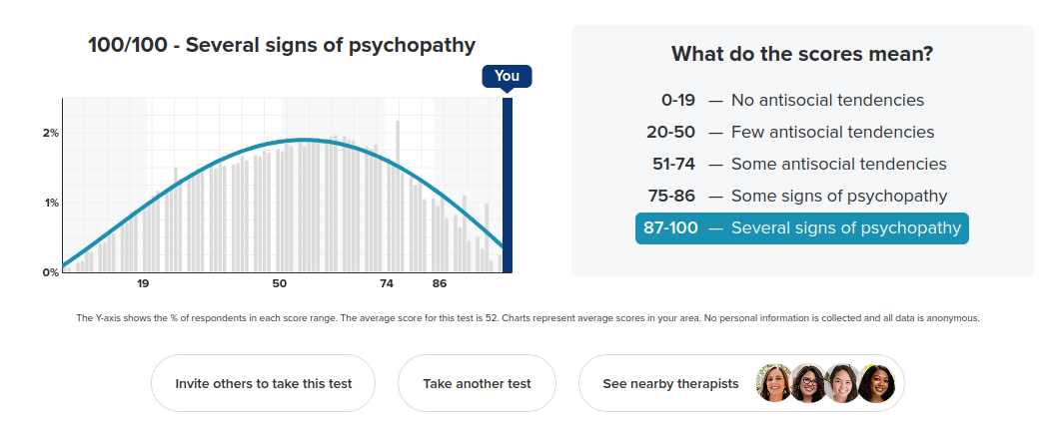Screen dimensions: 1063x433
Task: Click therapist avatar wearing glasses
Action: coord(807,383)
